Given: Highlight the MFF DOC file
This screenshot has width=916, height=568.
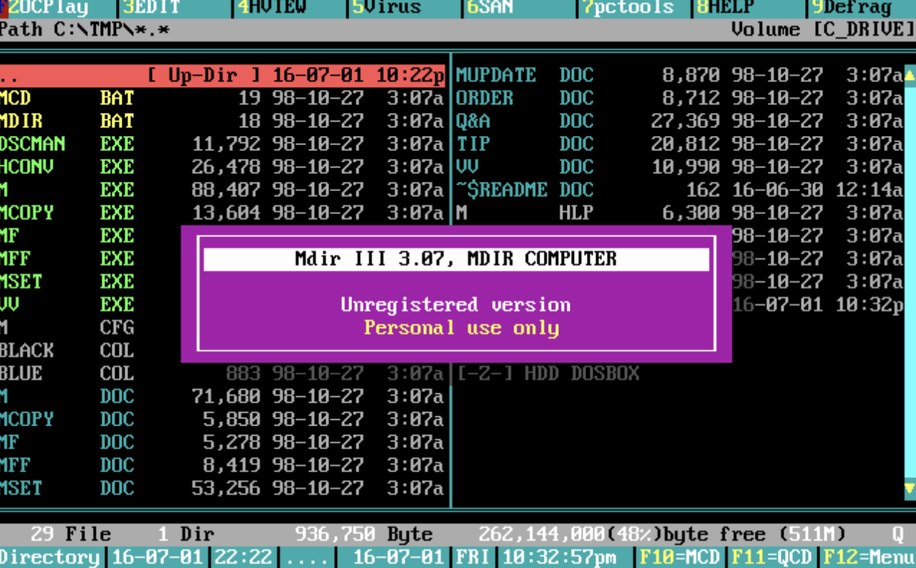Looking at the screenshot, I should pyautogui.click(x=223, y=467).
